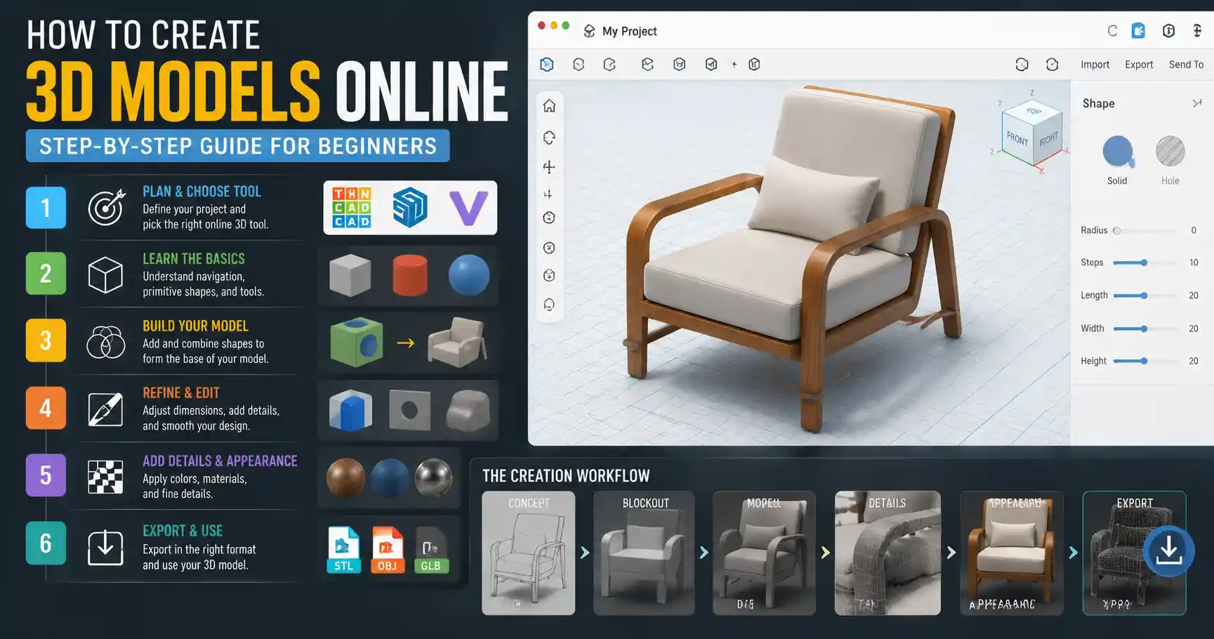Click the Radius value 0
This screenshot has width=1214, height=639.
[1194, 230]
